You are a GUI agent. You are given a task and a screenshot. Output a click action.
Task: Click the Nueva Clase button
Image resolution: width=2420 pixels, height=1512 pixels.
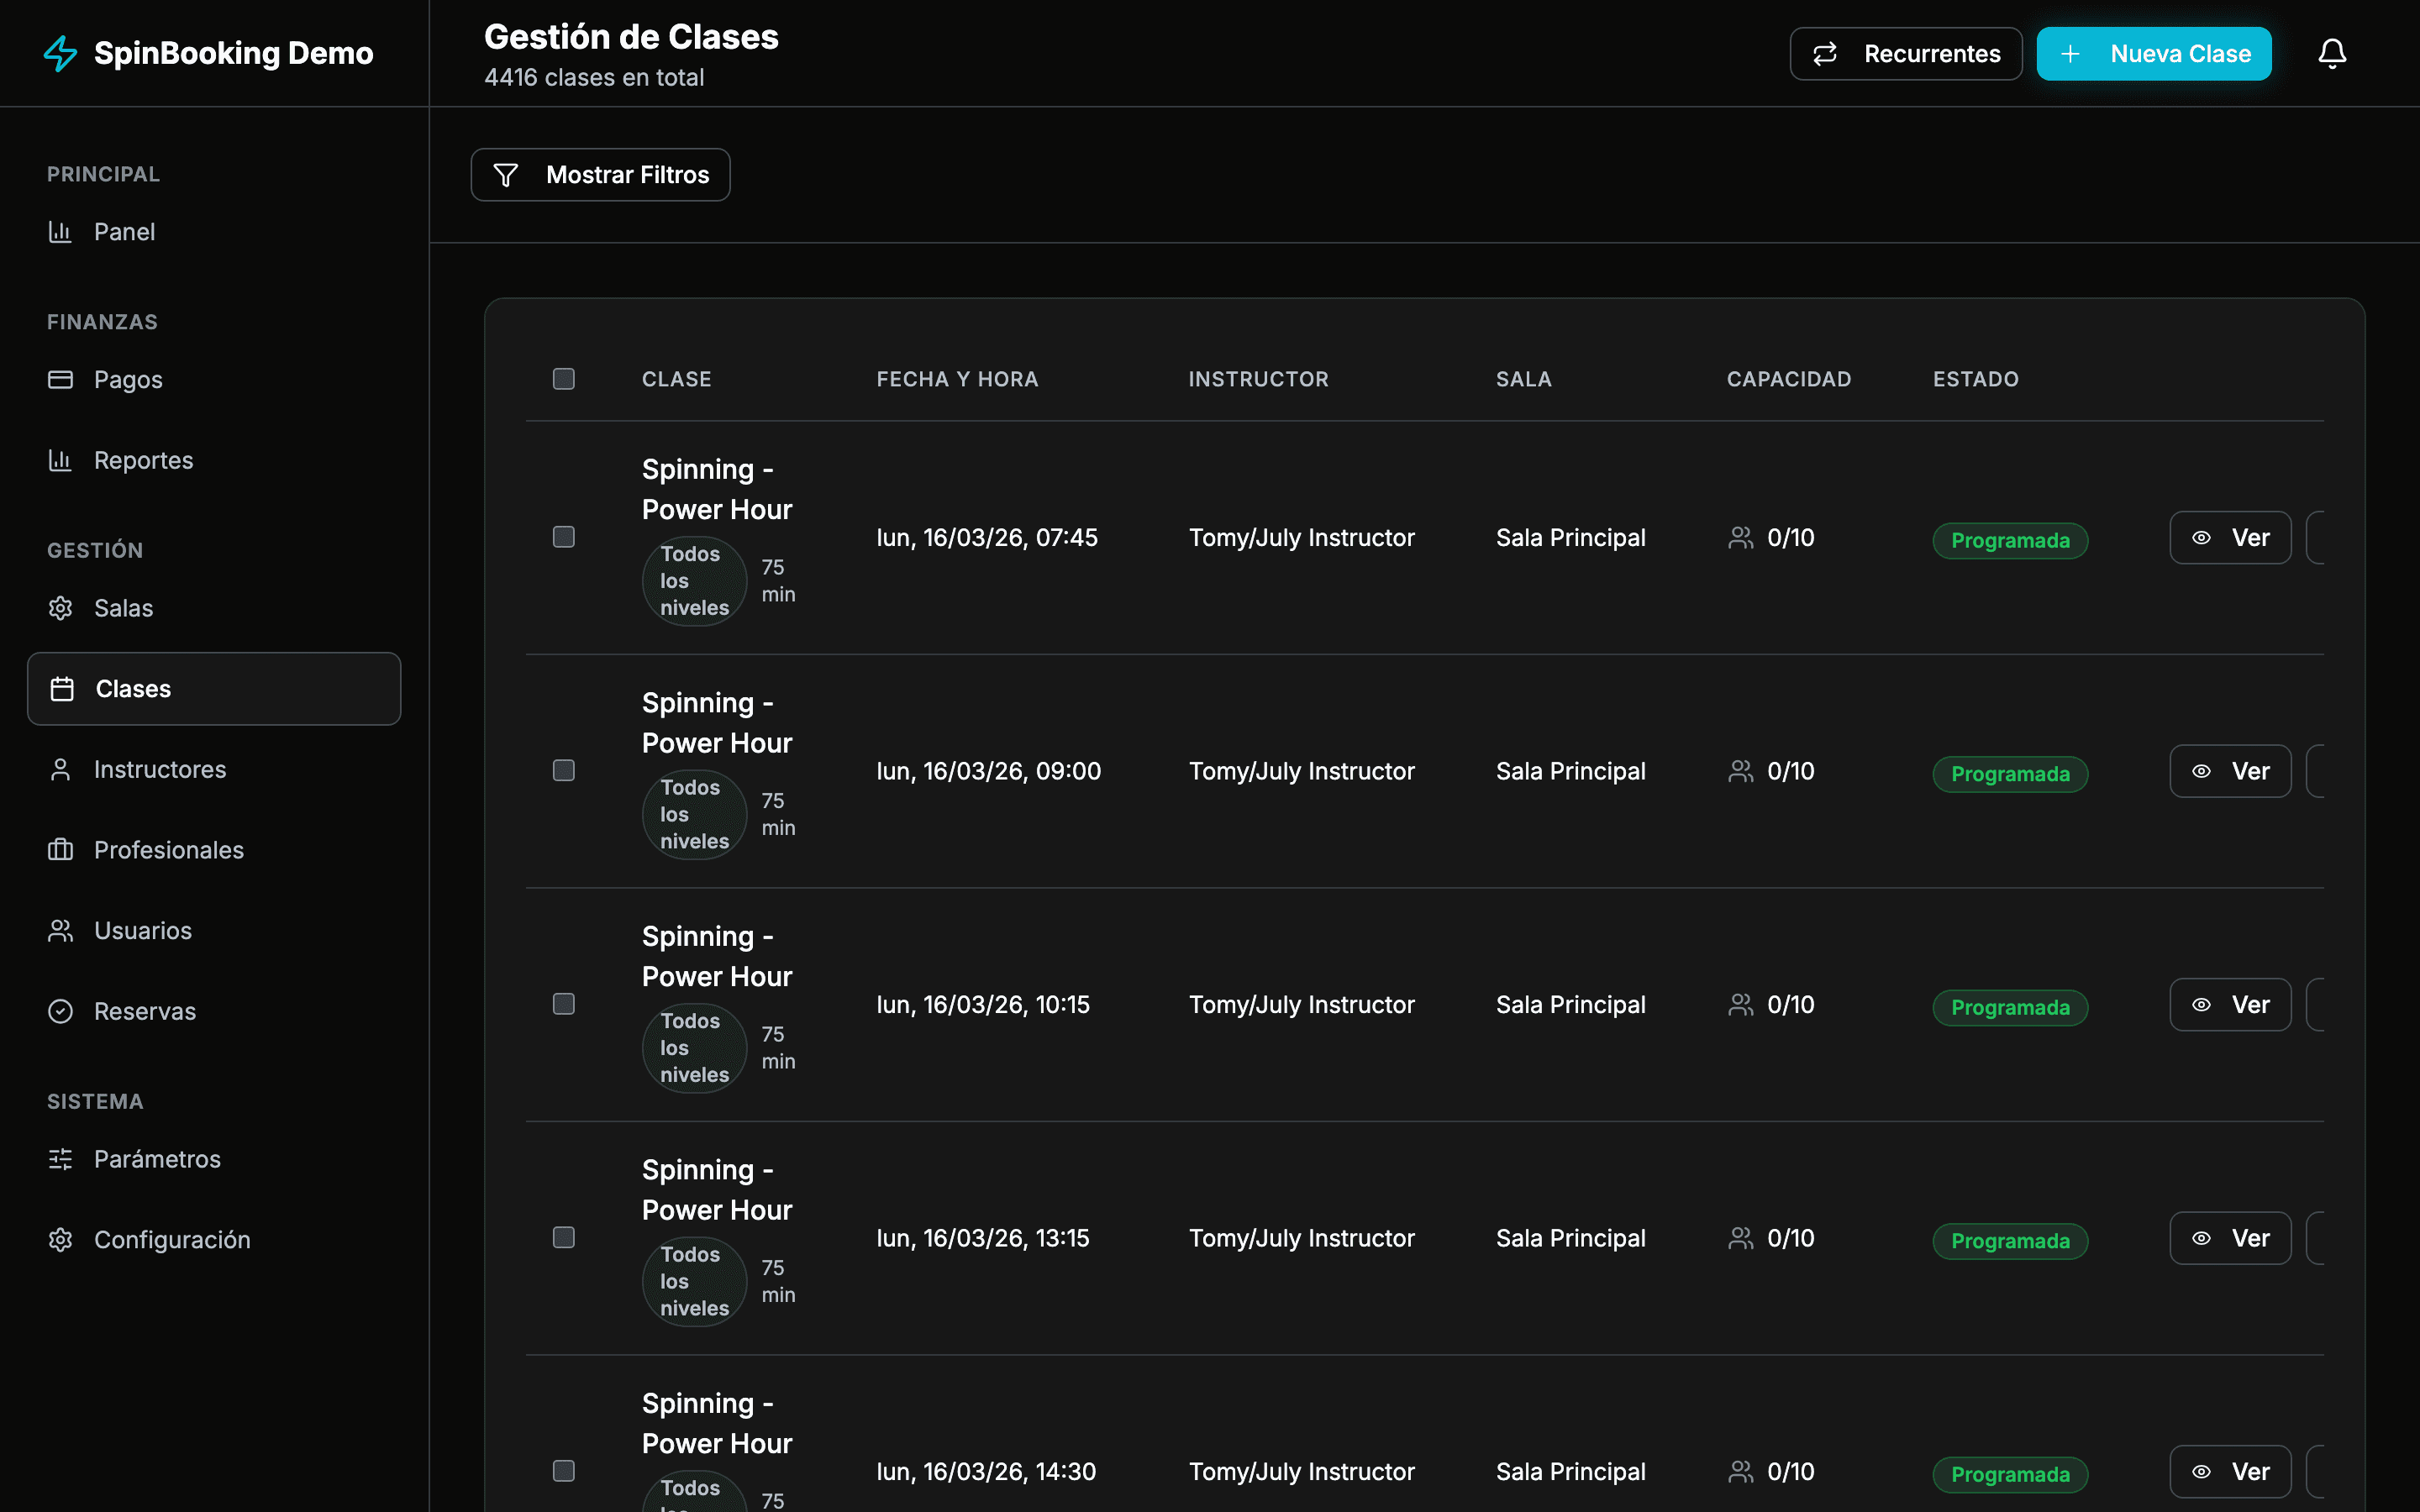[x=2153, y=53]
